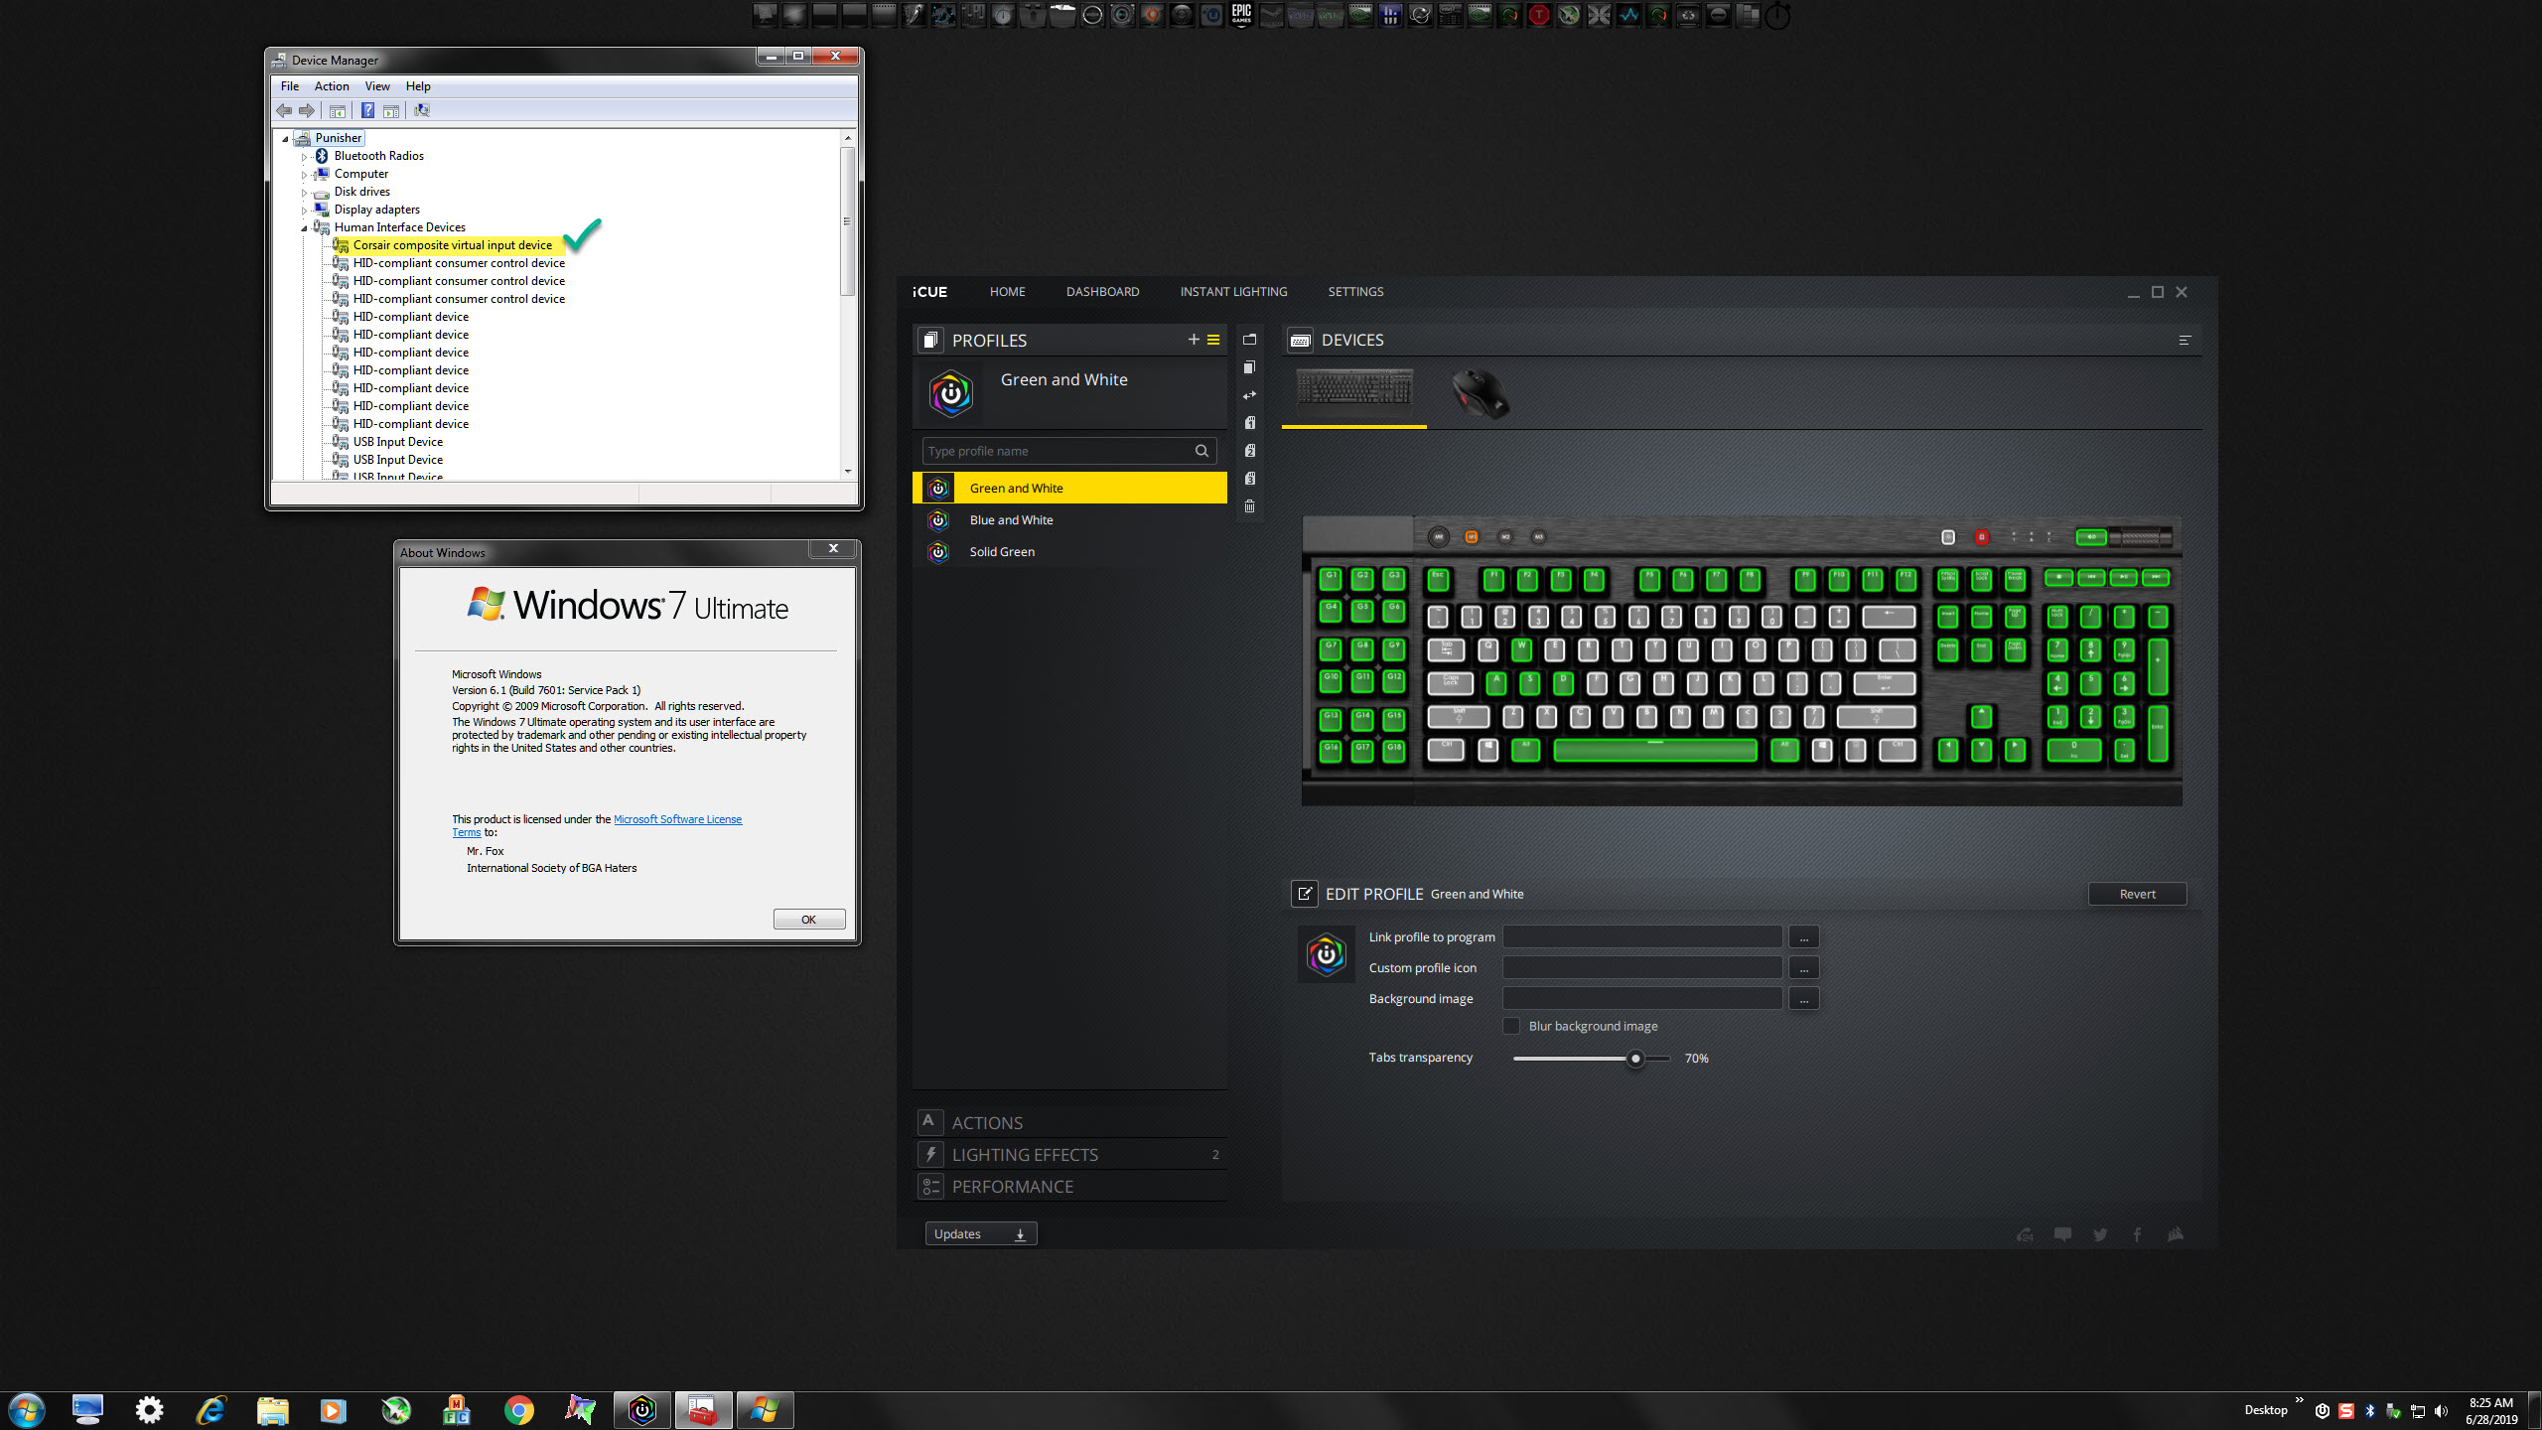The height and width of the screenshot is (1430, 2542).
Task: Collapse Human Interface Devices node
Action: (305, 228)
